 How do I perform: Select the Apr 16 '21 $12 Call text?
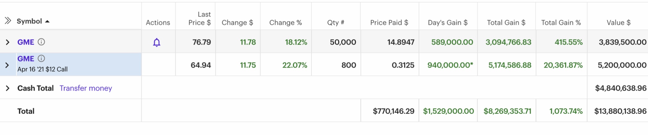point(42,69)
